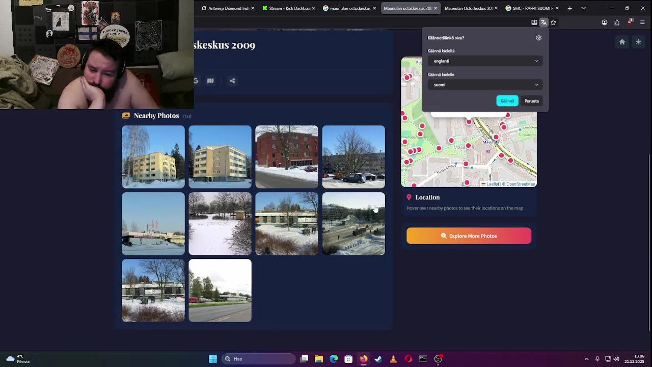Click the install/reader icon left of translate

534,22
